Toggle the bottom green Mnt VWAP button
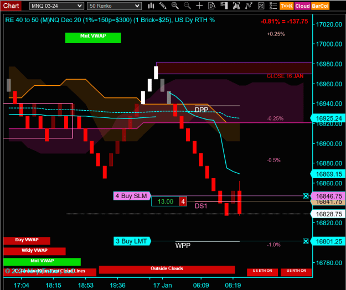346x290 pixels. tap(42, 262)
